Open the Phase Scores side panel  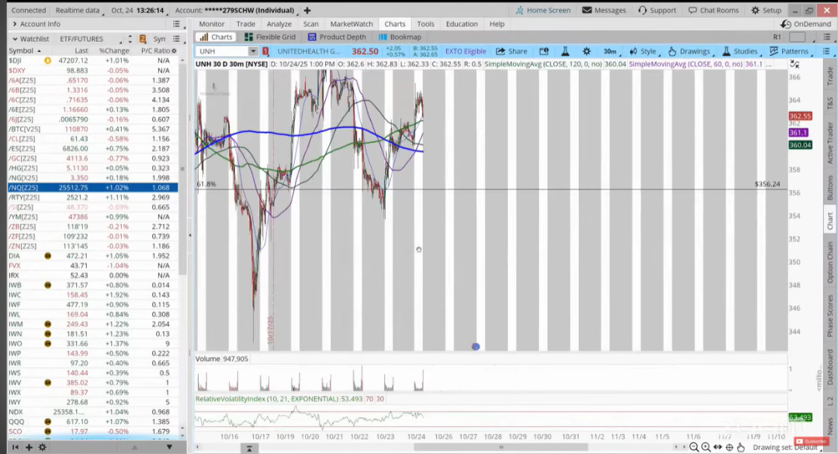point(830,316)
